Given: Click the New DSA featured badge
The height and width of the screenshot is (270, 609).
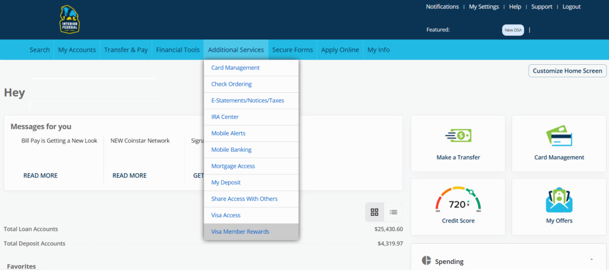Looking at the screenshot, I should tap(513, 30).
